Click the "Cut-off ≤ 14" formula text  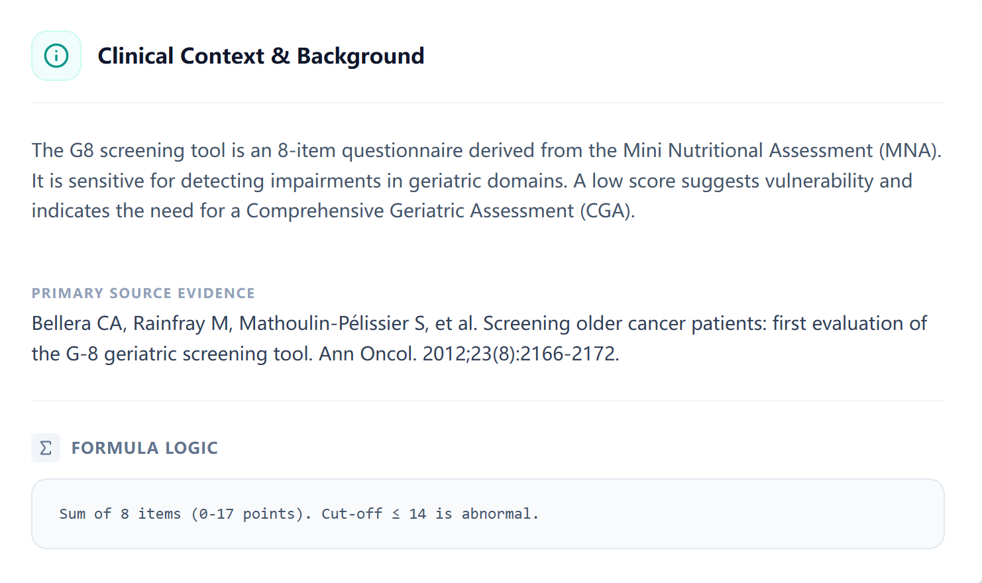tap(374, 514)
